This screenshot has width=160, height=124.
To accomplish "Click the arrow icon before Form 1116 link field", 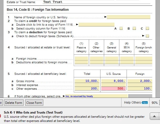I will coord(77,24).
